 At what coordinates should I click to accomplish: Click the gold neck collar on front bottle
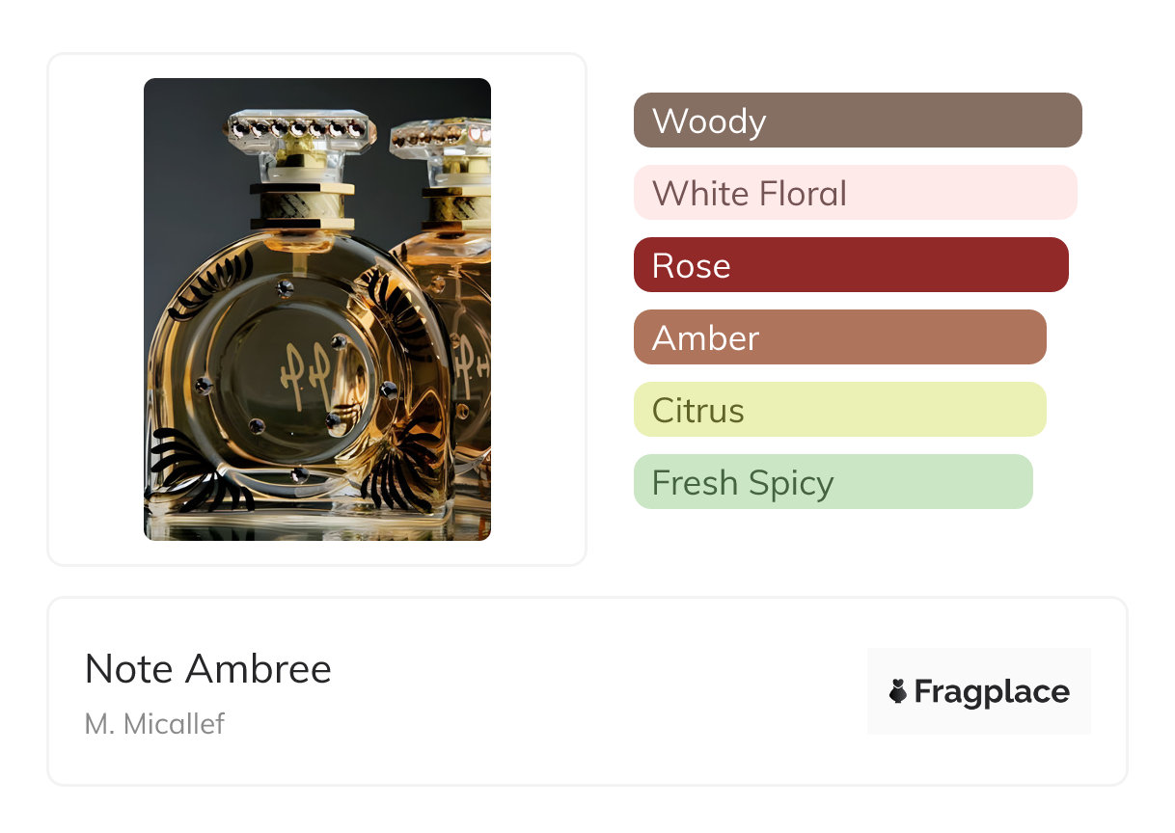coord(299,205)
